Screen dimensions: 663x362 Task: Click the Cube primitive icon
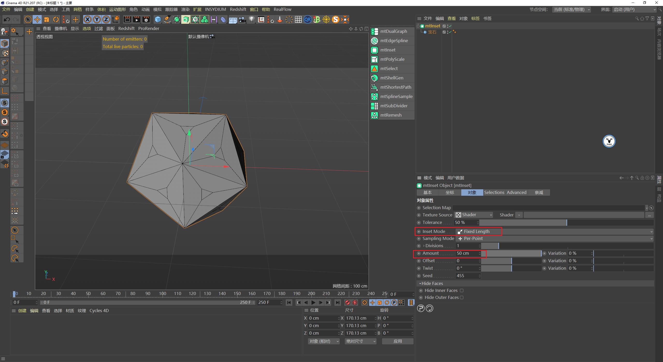coord(157,19)
